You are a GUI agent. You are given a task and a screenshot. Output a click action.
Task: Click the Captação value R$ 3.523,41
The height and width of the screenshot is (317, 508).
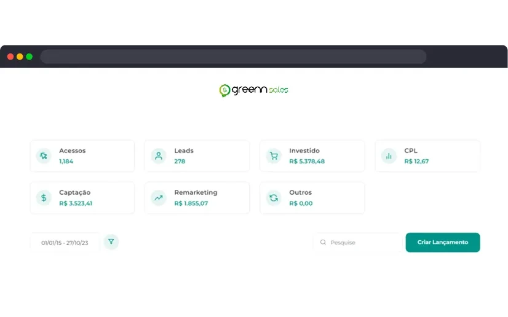(x=76, y=203)
